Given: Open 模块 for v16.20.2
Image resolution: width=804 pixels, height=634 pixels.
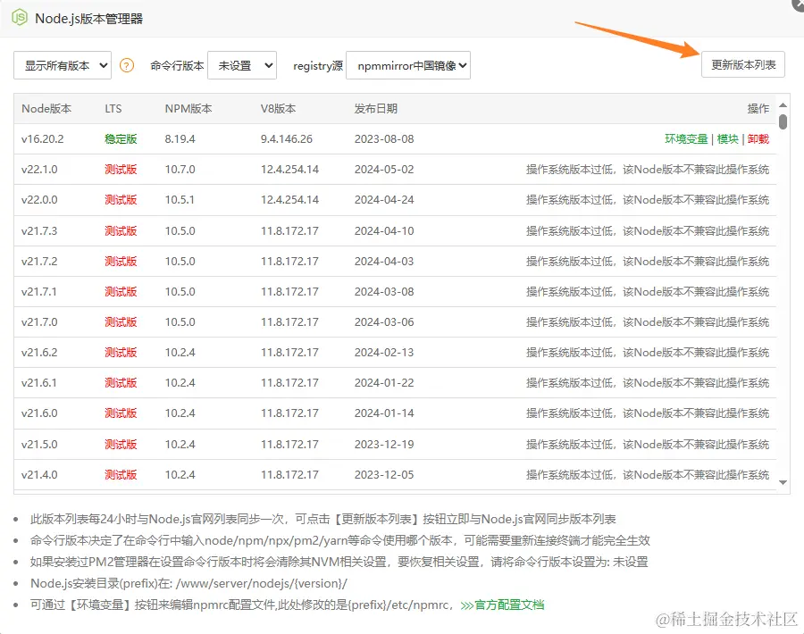Looking at the screenshot, I should click(727, 139).
